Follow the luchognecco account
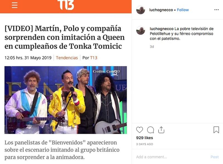 pos(183,10)
